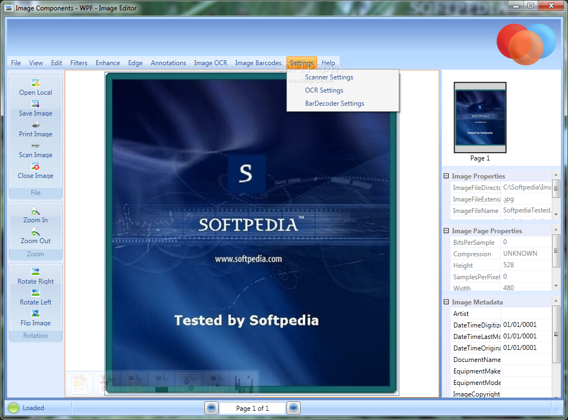568x420 pixels.
Task: Open the Edge menu
Action: pyautogui.click(x=135, y=63)
